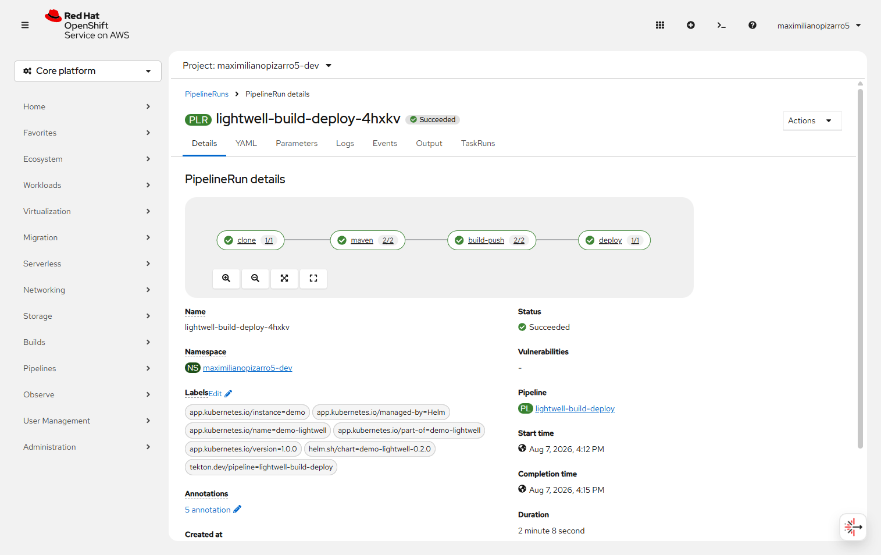Expand the Workloads navigation section
Screen dimensions: 881x555
tap(87, 185)
